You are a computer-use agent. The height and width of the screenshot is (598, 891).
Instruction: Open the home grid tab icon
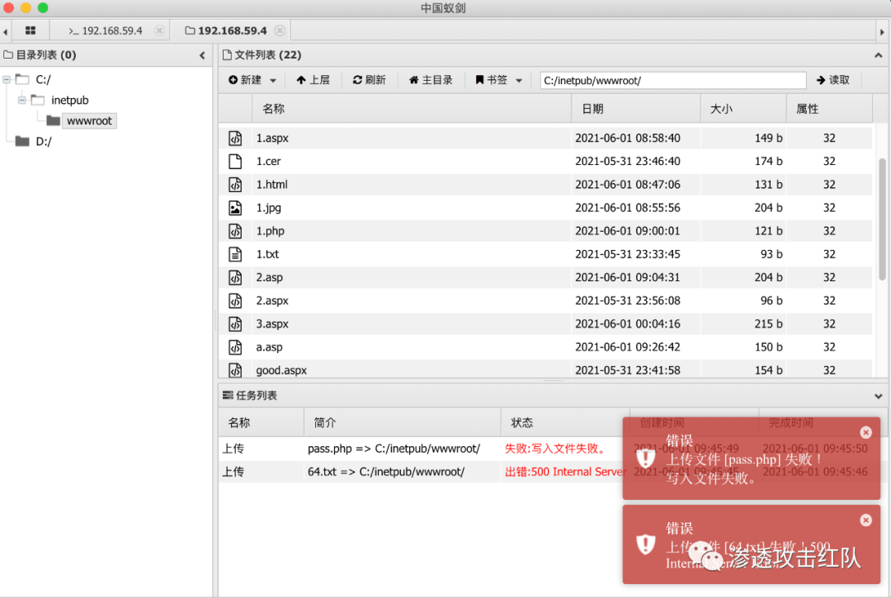[31, 31]
